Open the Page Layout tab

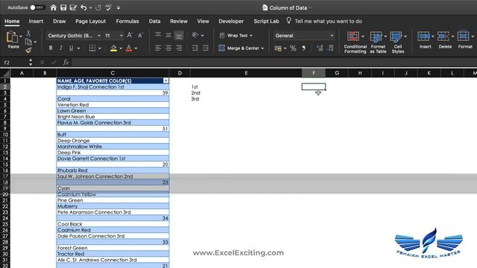pyautogui.click(x=91, y=22)
